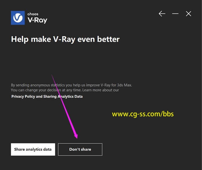Click the chaos wordmark above V-Ray

[33, 14]
